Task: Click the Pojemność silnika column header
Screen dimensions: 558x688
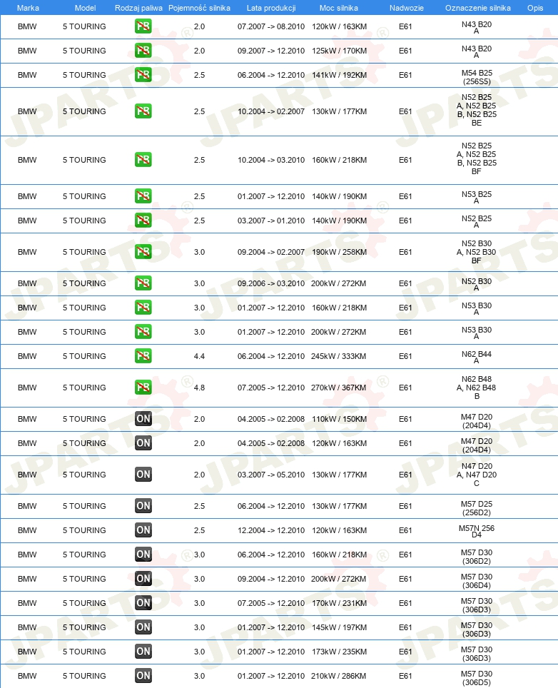Action: click(x=199, y=8)
